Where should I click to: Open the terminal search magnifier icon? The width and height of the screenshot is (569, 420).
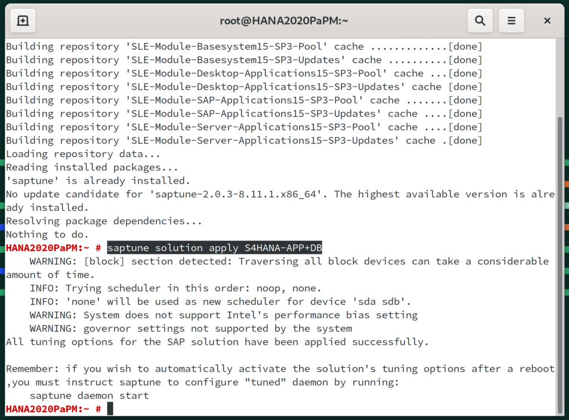tap(480, 21)
